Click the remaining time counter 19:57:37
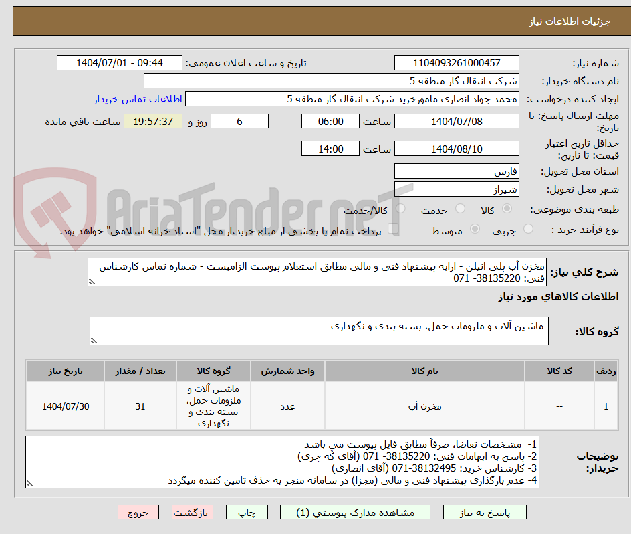Screen dimensions: 631x534 coord(152,121)
